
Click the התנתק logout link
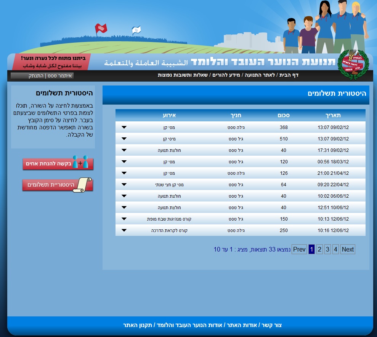(x=36, y=76)
